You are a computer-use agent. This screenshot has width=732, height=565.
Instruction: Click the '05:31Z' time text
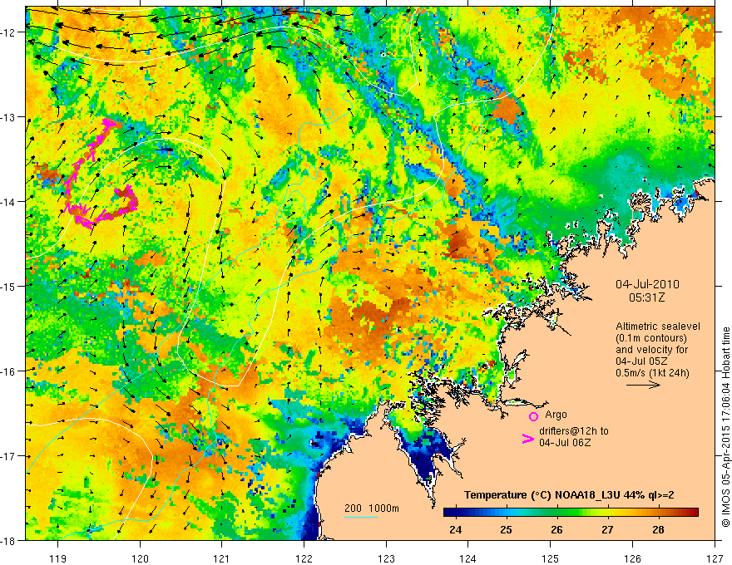(646, 297)
